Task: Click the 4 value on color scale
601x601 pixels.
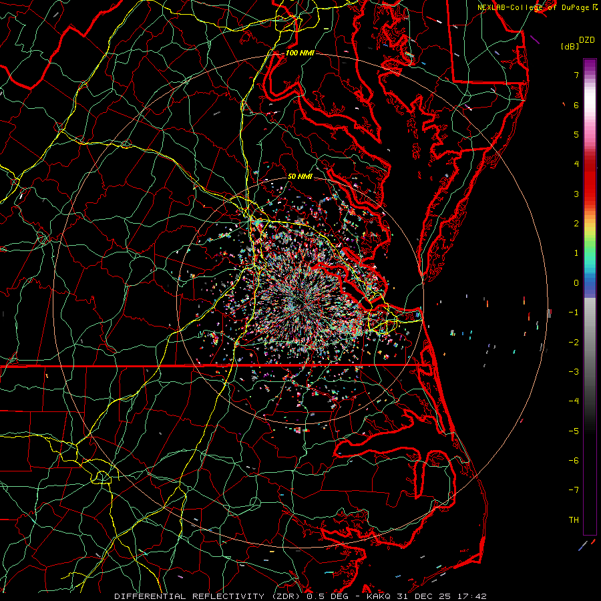Action: point(576,164)
